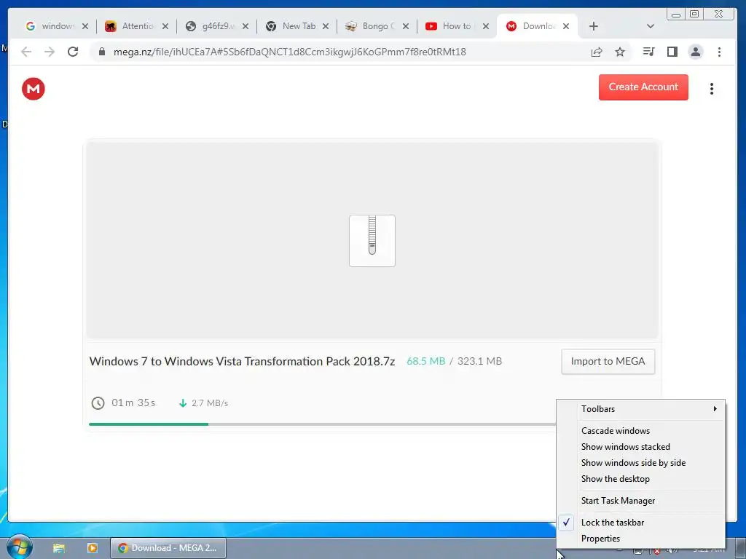The height and width of the screenshot is (559, 746).
Task: Click the zip archive file thumbnail
Action: coord(372,240)
